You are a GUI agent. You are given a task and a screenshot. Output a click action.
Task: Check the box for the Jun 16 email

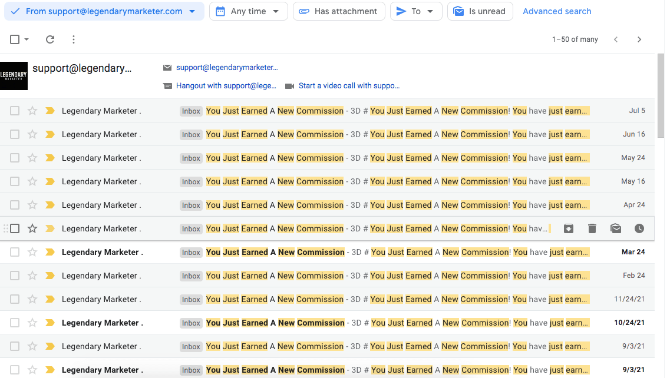tap(15, 134)
